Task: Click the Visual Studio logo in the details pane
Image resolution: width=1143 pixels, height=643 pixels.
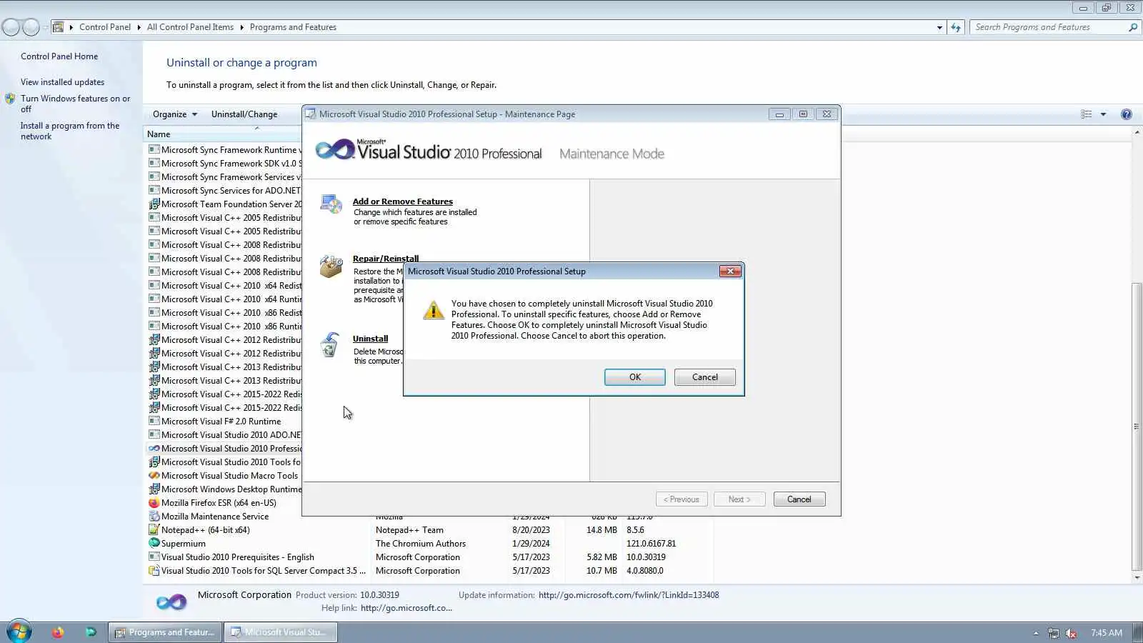Action: click(171, 602)
